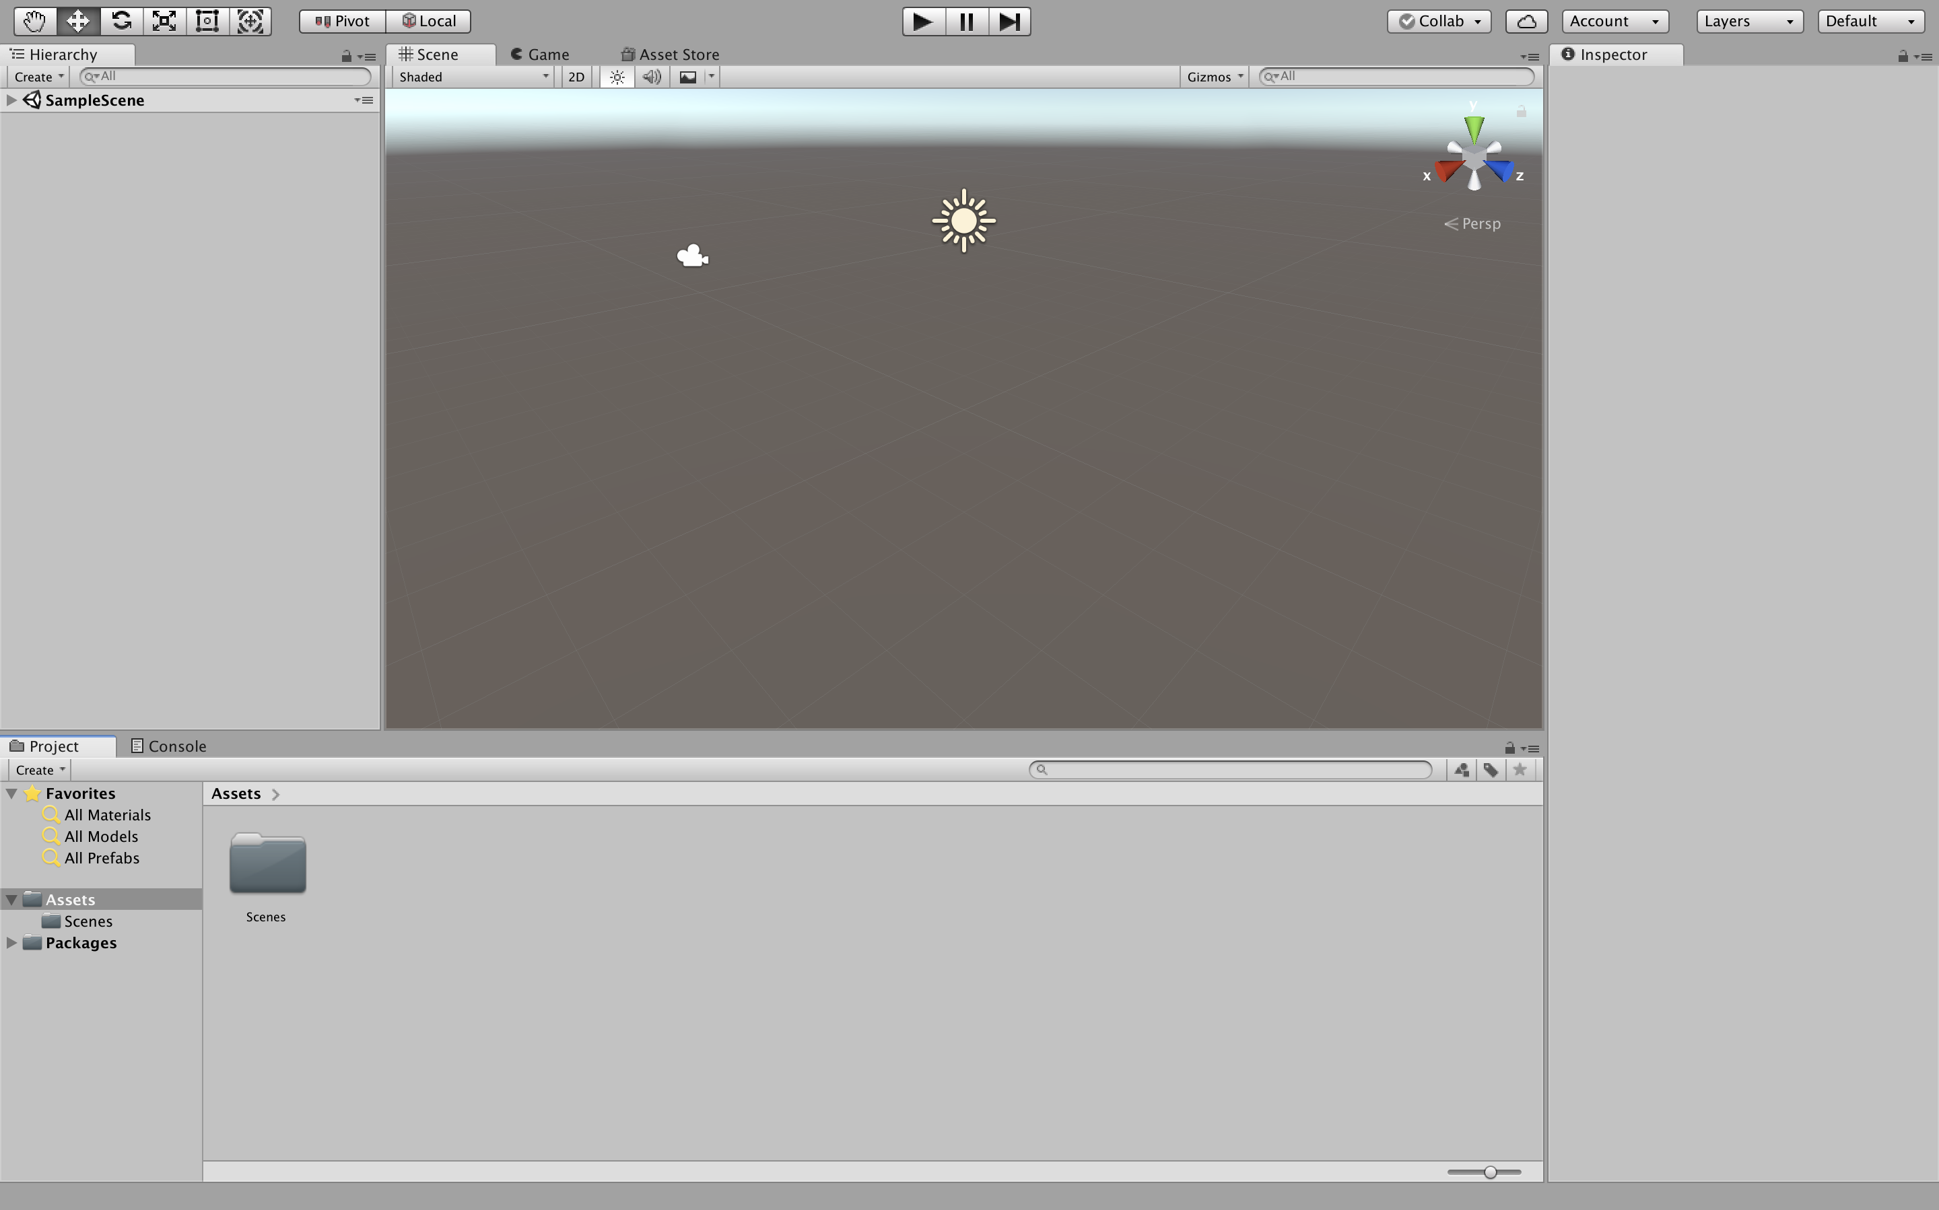Open the cloud Services button
This screenshot has height=1210, width=1939.
(x=1526, y=21)
